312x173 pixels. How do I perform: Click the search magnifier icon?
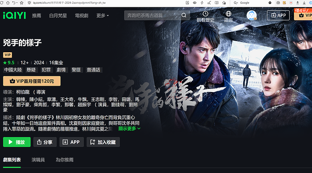click(184, 15)
